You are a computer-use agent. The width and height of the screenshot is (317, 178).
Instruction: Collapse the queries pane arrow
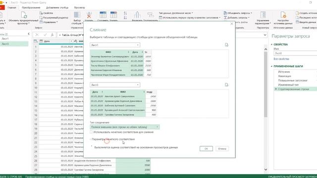point(29,34)
